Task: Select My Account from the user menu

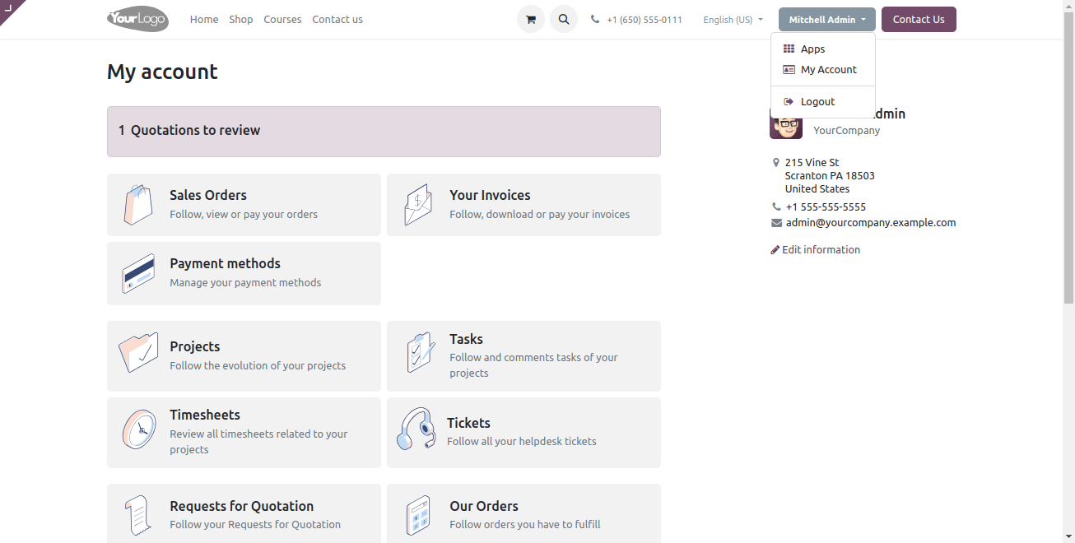Action: pos(823,70)
